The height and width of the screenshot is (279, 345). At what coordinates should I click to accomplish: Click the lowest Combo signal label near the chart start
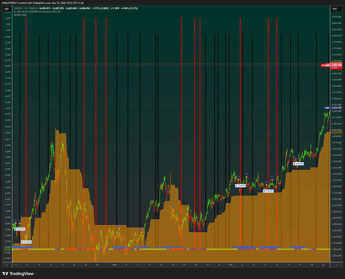[x=26, y=242]
